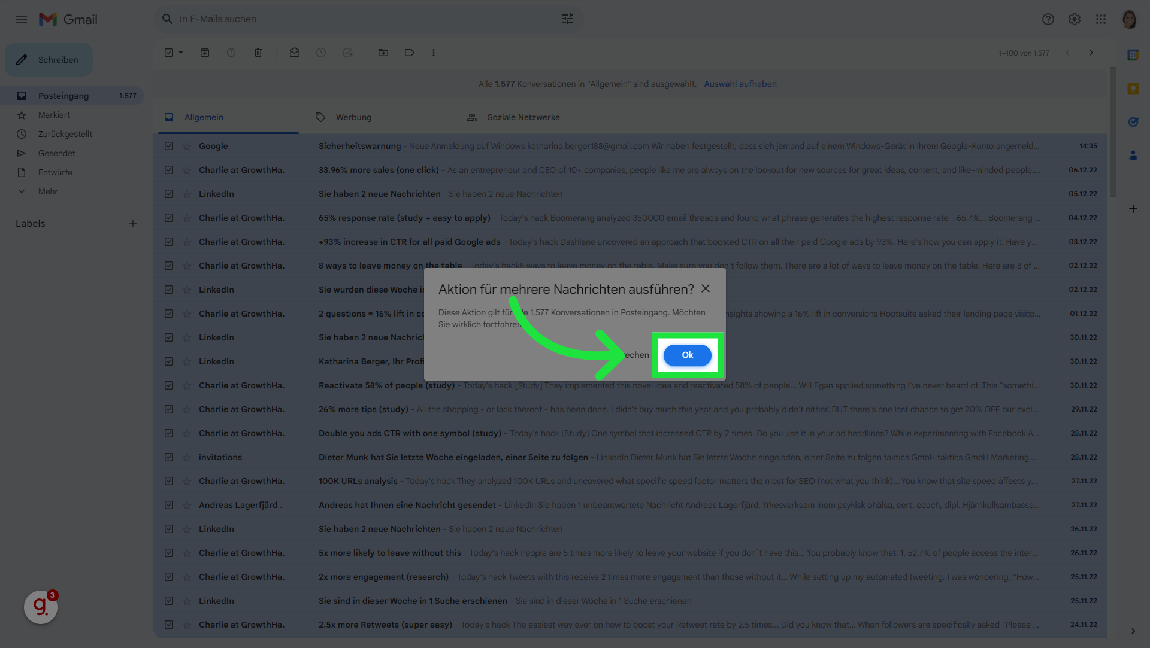Open Zurückgestellt folder
The width and height of the screenshot is (1150, 648).
tap(72, 134)
